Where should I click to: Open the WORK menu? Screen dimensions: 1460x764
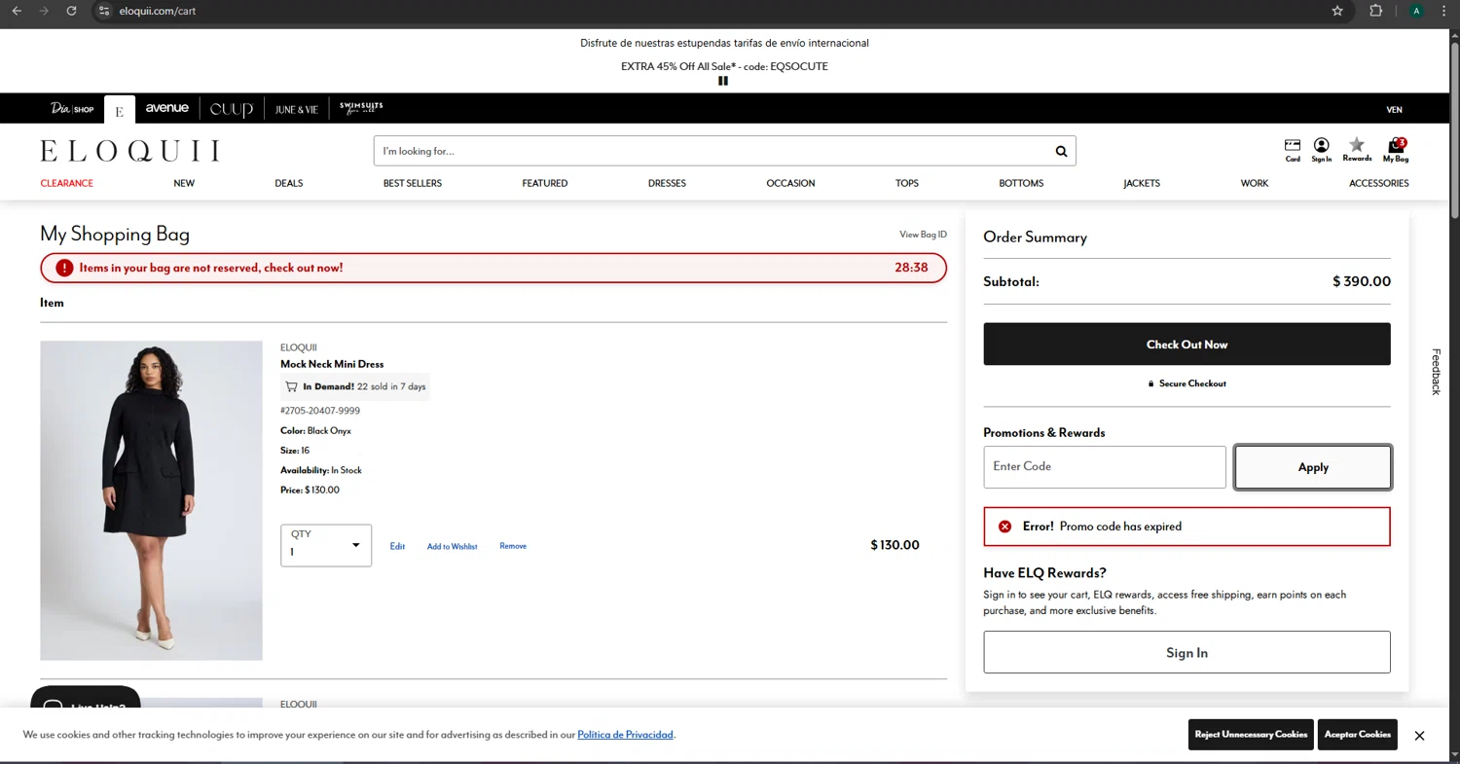coord(1255,183)
